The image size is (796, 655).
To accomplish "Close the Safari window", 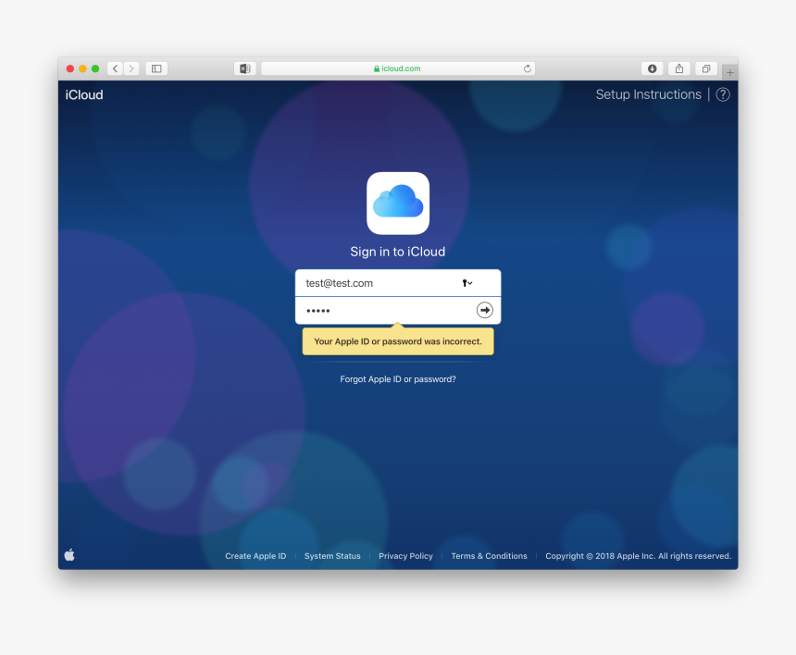I will [70, 68].
